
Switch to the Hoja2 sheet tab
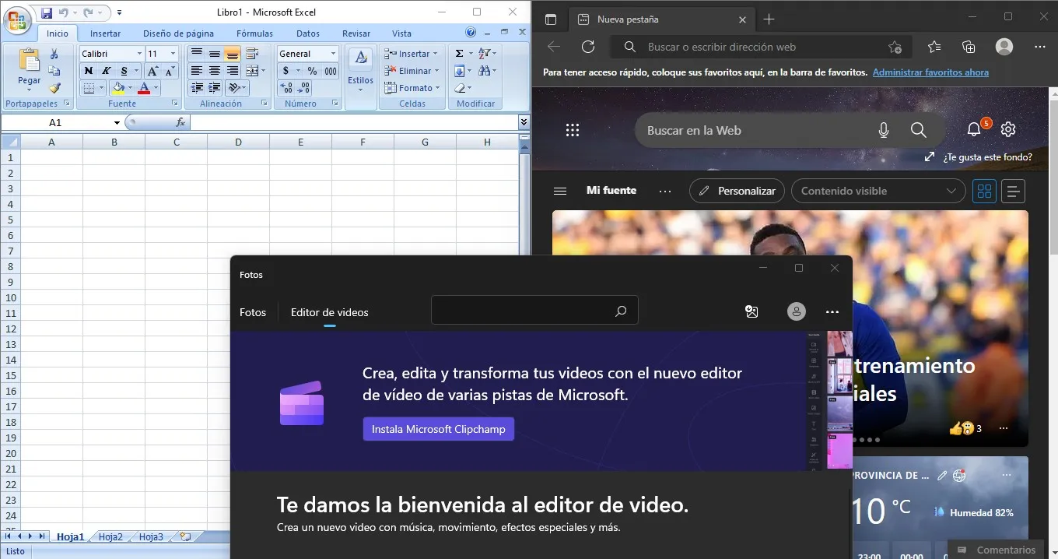110,536
